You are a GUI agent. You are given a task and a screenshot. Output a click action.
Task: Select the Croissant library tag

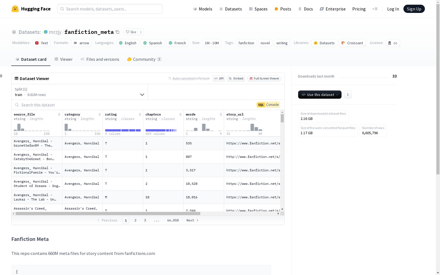click(x=352, y=43)
